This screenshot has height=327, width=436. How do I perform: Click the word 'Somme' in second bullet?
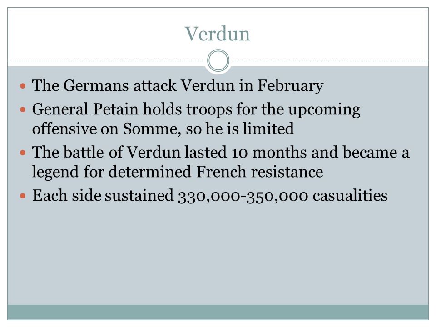tap(151, 129)
